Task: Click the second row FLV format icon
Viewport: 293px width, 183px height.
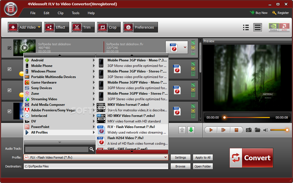Action: tap(177, 69)
